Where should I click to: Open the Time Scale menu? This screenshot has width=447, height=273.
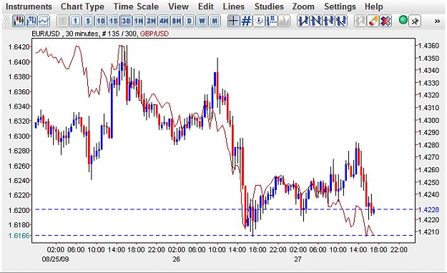click(x=136, y=6)
